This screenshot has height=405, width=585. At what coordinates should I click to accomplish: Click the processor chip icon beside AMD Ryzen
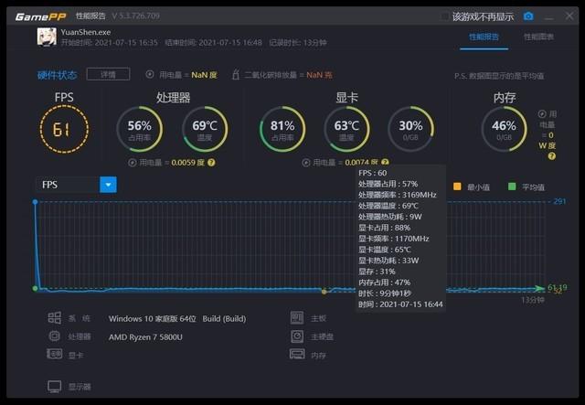[x=55, y=336]
